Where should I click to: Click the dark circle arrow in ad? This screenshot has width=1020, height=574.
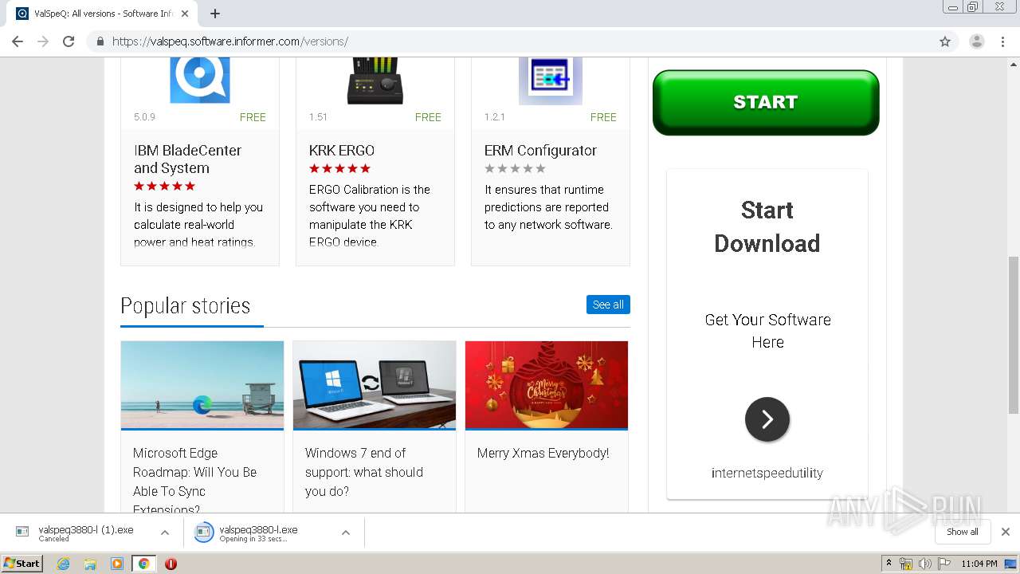point(767,419)
